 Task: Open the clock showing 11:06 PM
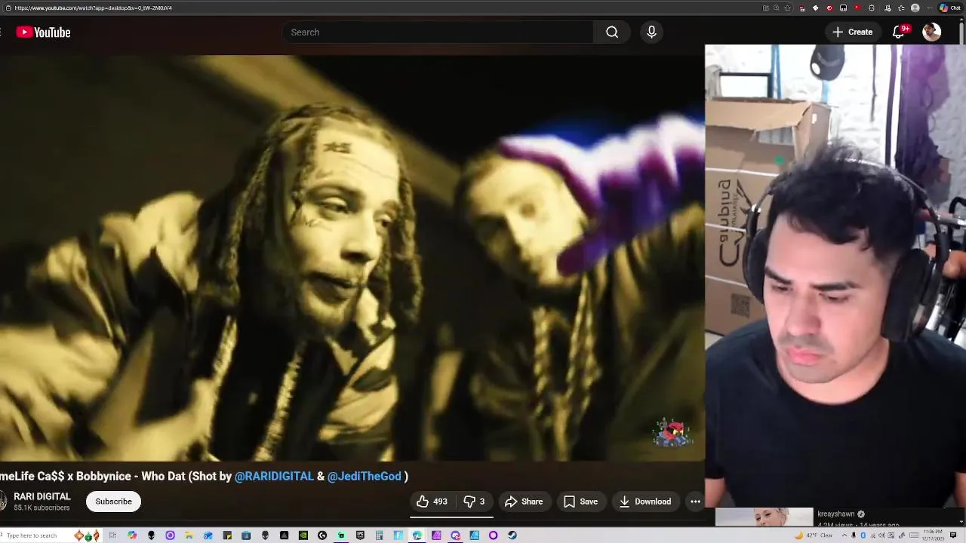(933, 535)
